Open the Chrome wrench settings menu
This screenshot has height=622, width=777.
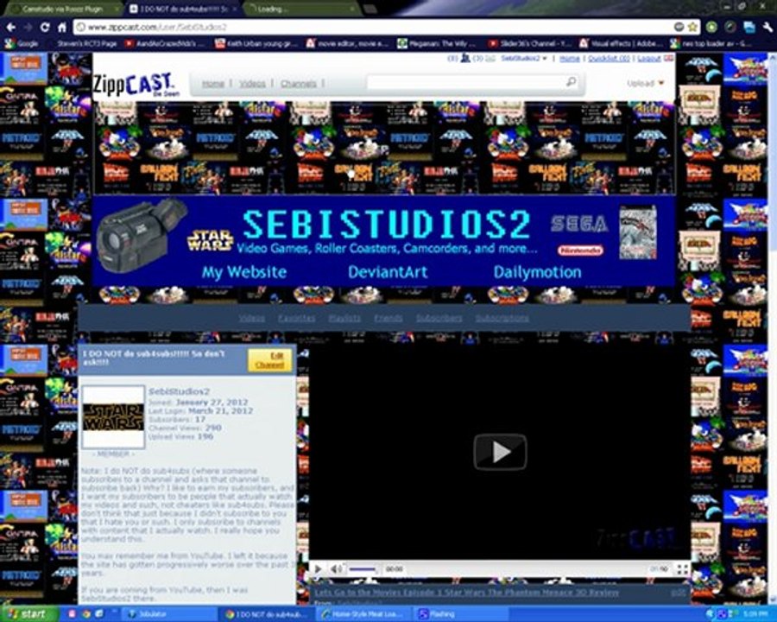tap(768, 27)
